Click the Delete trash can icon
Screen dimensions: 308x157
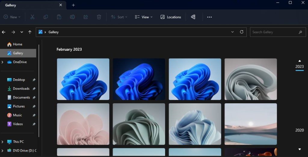click(x=99, y=17)
